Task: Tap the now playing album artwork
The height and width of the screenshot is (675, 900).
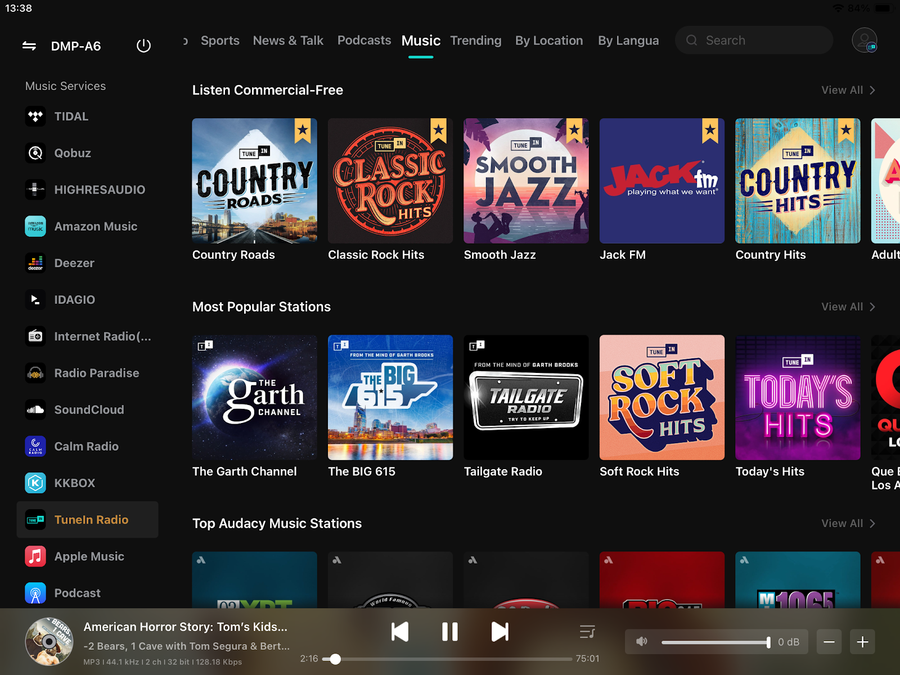Action: click(x=49, y=641)
